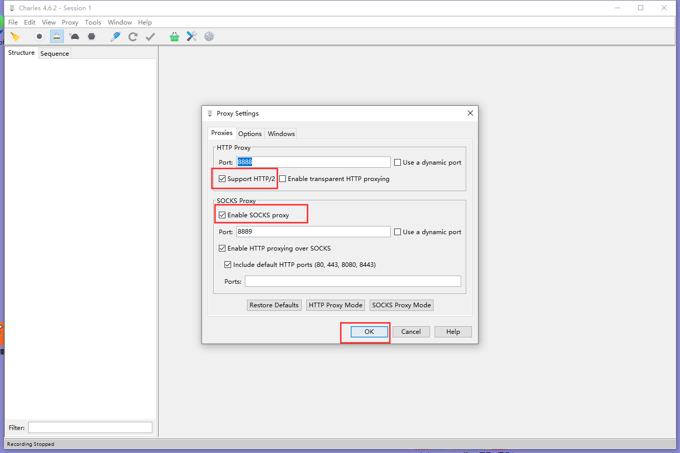The height and width of the screenshot is (453, 680).
Task: Switch to the Options tab
Action: [250, 133]
